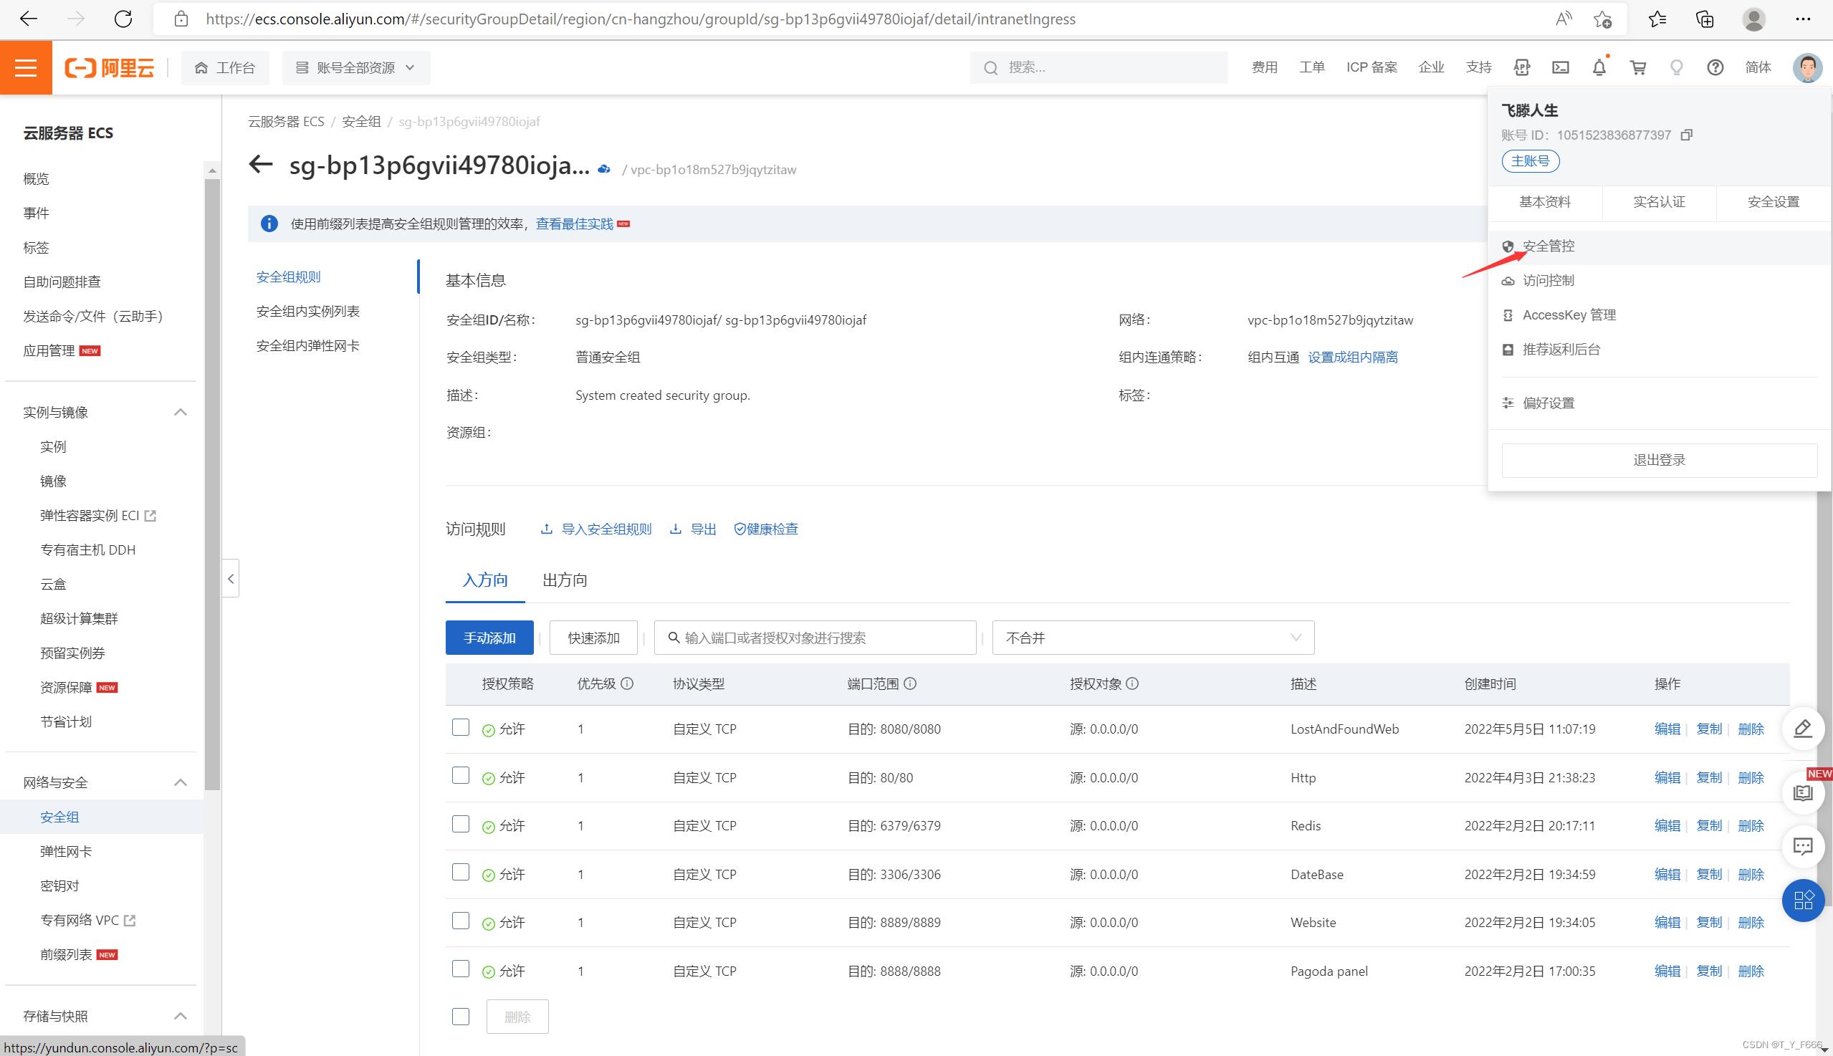Click 编辑 for the Redis rule
The width and height of the screenshot is (1833, 1056).
click(1667, 825)
